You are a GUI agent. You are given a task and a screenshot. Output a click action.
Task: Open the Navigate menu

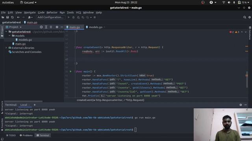coord(30,13)
